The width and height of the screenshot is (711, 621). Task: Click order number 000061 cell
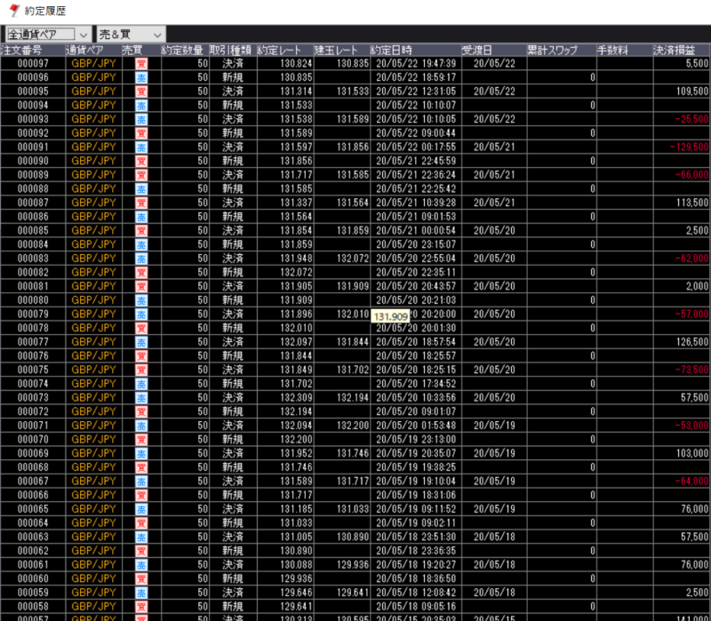[33, 564]
